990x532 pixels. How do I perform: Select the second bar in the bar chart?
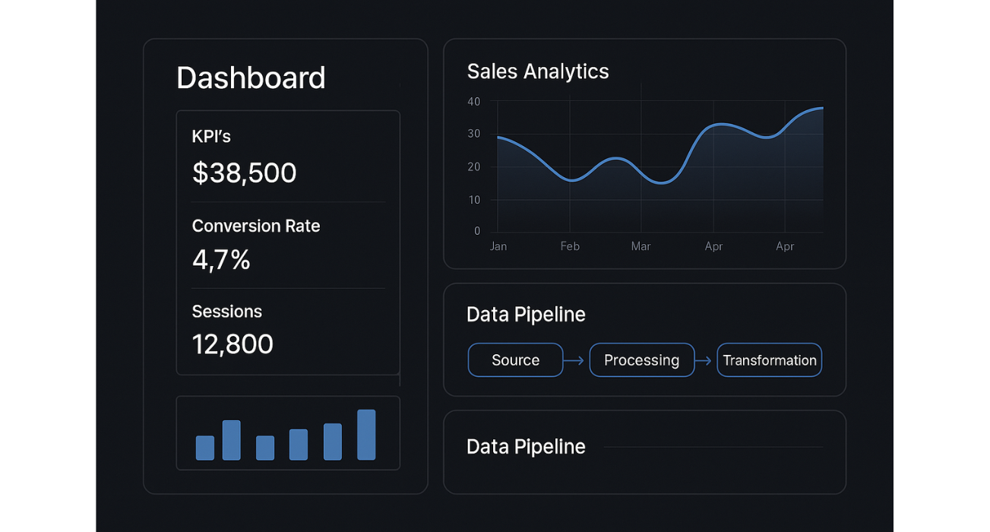point(230,439)
